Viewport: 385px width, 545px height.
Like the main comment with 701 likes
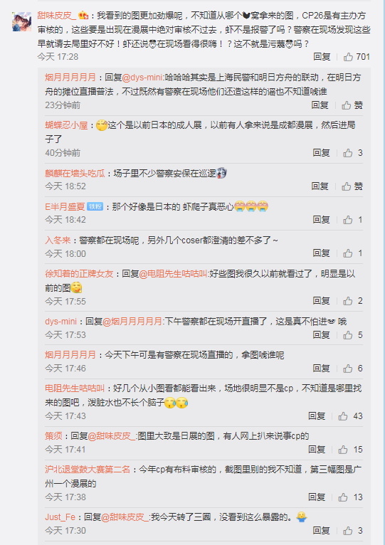(357, 57)
